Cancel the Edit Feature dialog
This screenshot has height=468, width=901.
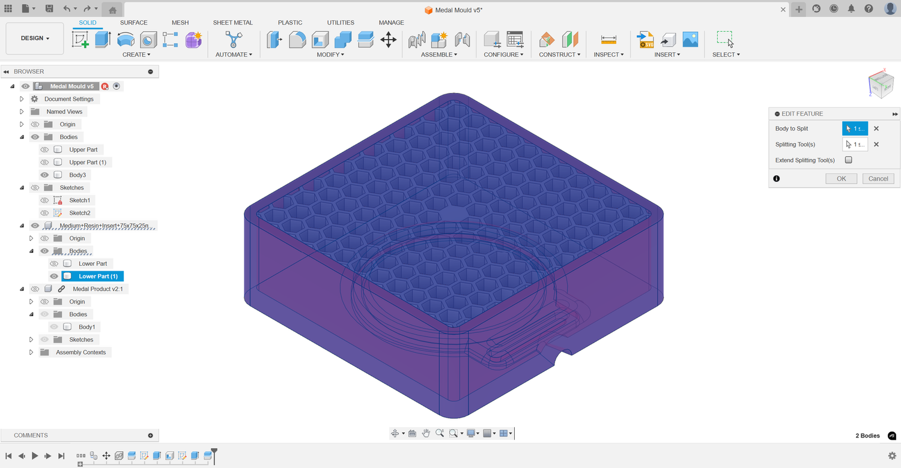coord(878,179)
